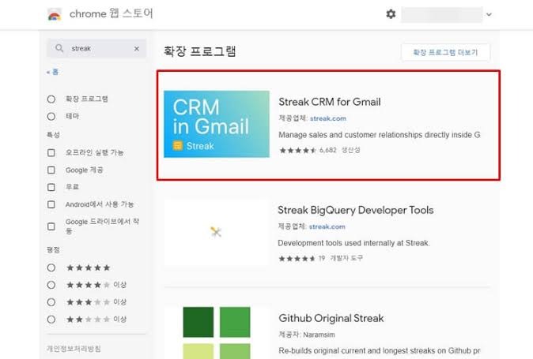Click the chrome 웹 스토어 title text
533x359 pixels.
(x=112, y=13)
